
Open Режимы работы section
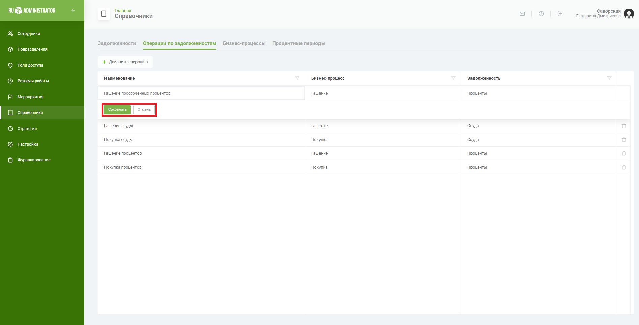(x=42, y=81)
